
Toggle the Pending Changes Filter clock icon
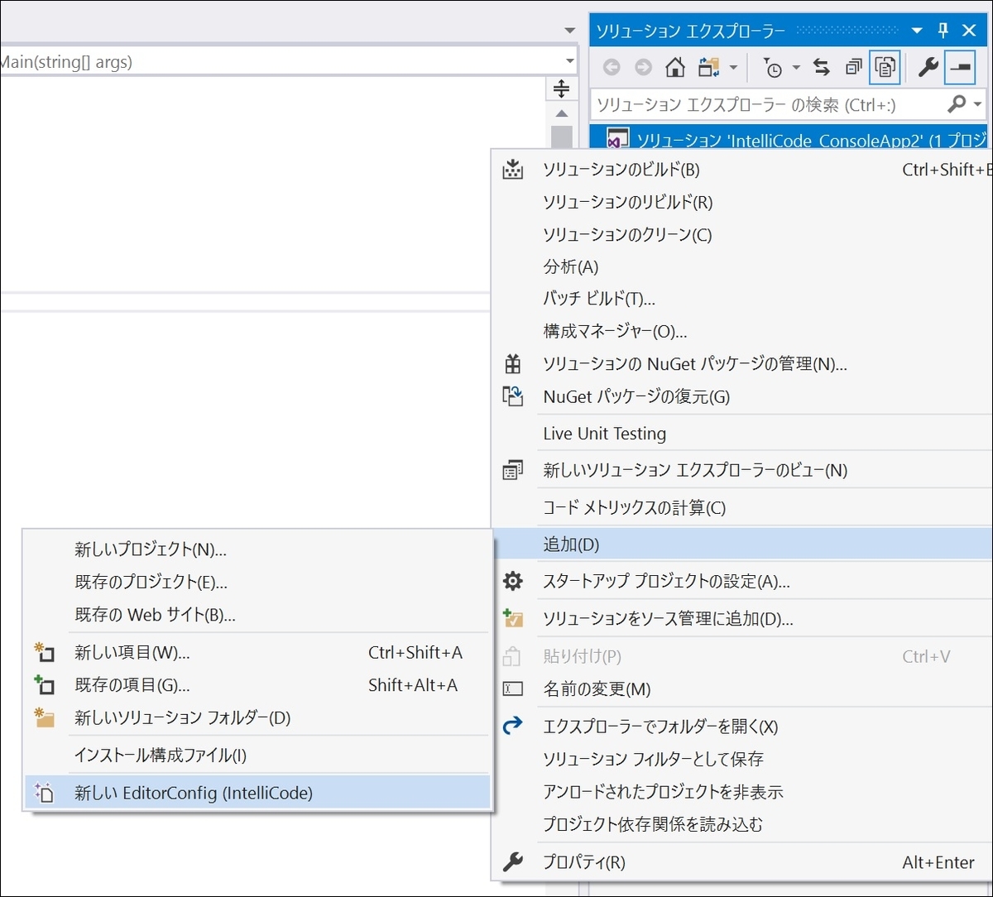pyautogui.click(x=773, y=69)
